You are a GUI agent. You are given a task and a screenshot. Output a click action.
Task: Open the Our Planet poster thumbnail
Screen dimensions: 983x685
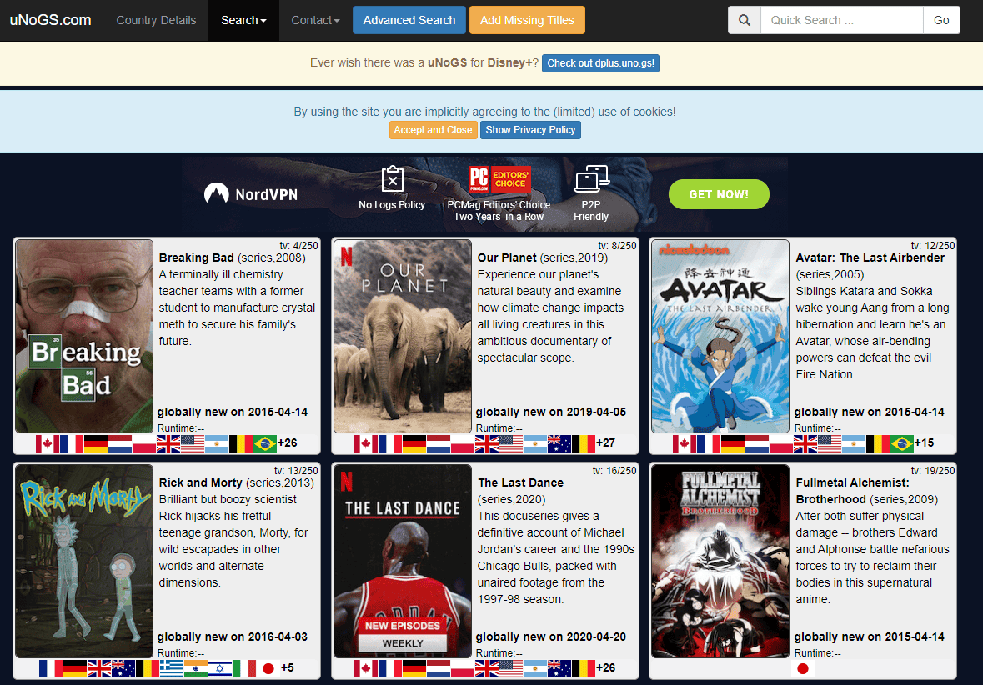point(403,336)
